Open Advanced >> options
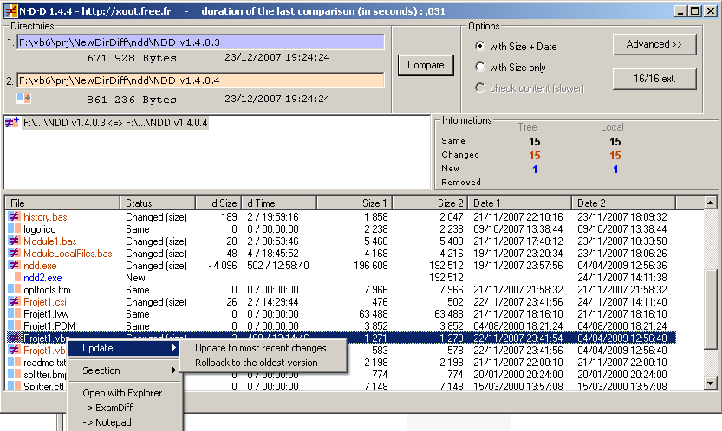Viewport: 722px width, 431px height. pos(654,44)
